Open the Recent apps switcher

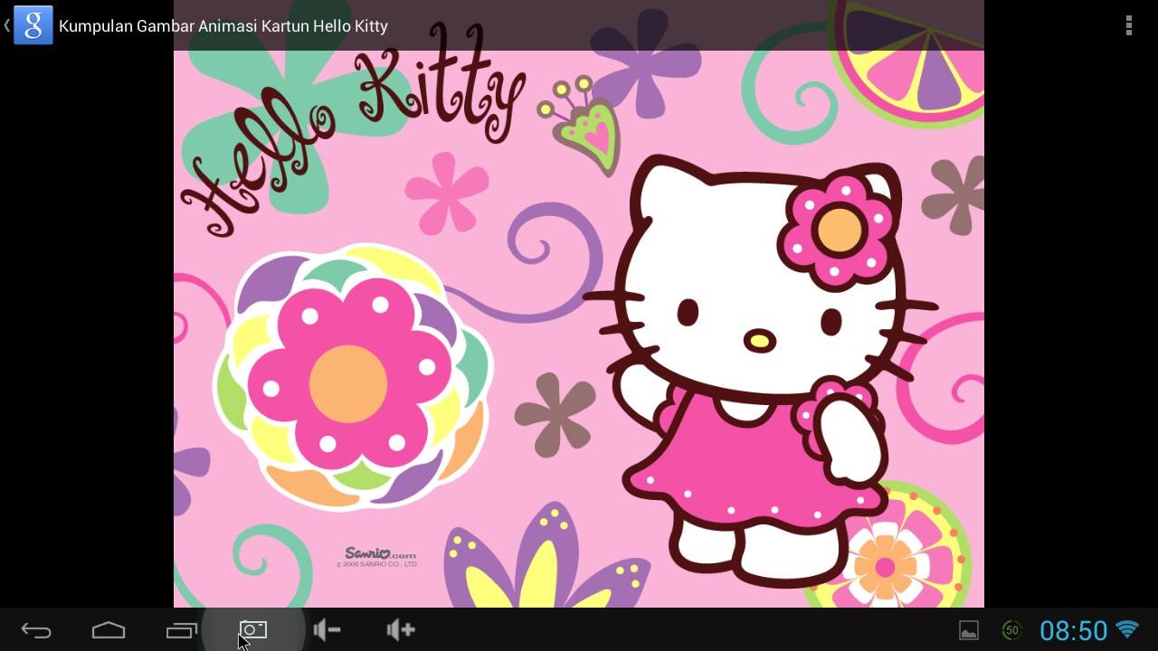coord(181,630)
